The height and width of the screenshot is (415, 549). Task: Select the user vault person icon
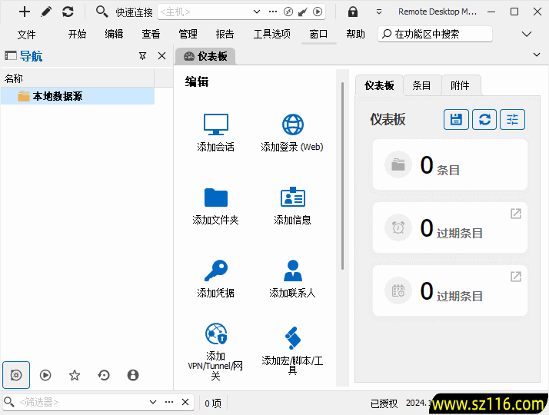click(x=133, y=375)
